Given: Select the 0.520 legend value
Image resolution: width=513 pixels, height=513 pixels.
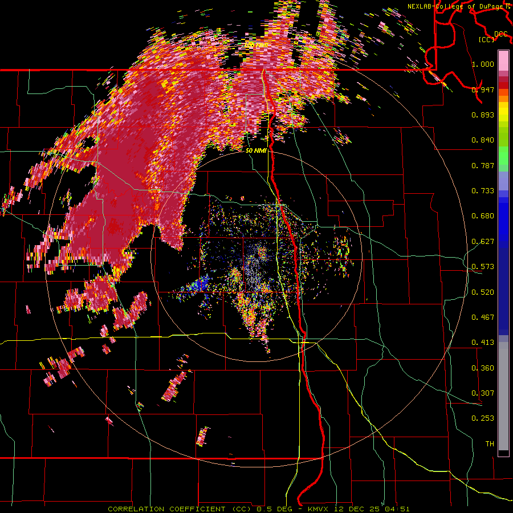Looking at the screenshot, I should pos(483,292).
